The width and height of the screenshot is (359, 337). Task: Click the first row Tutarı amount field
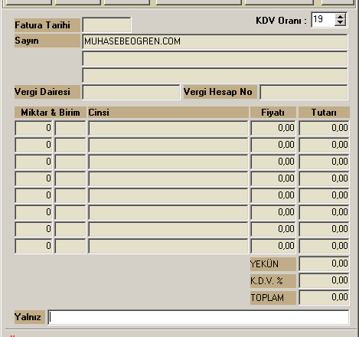pyautogui.click(x=324, y=128)
